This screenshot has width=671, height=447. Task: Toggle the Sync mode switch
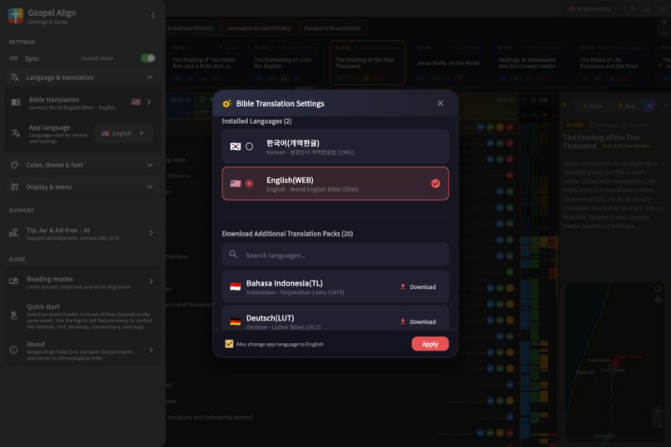point(147,58)
